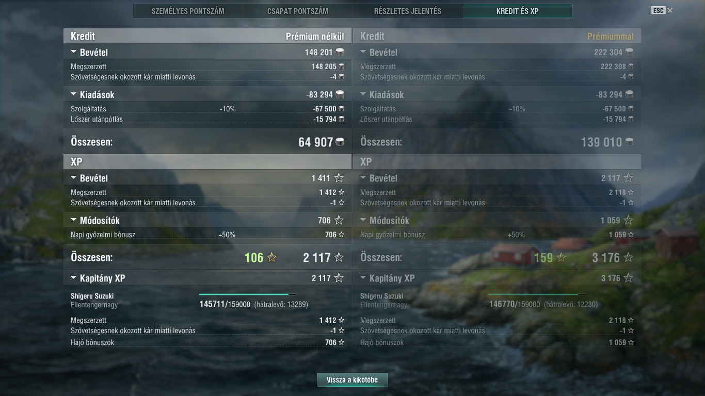
Task: Click the coin icon beside premium total 139 010
Action: point(629,142)
